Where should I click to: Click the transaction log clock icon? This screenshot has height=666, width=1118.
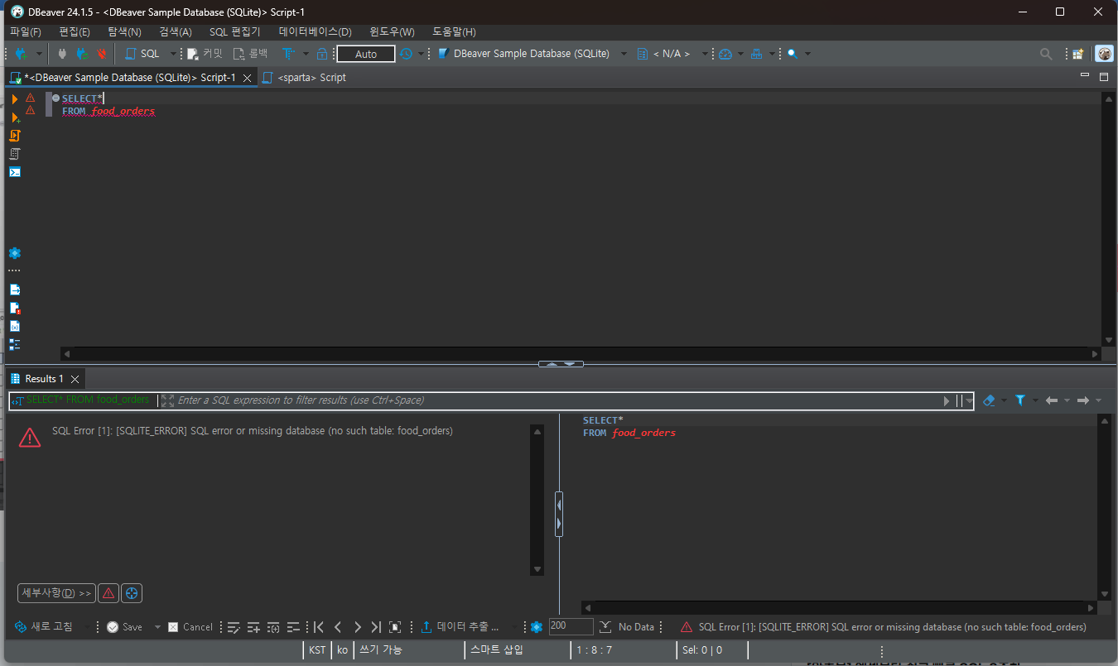[x=406, y=54]
